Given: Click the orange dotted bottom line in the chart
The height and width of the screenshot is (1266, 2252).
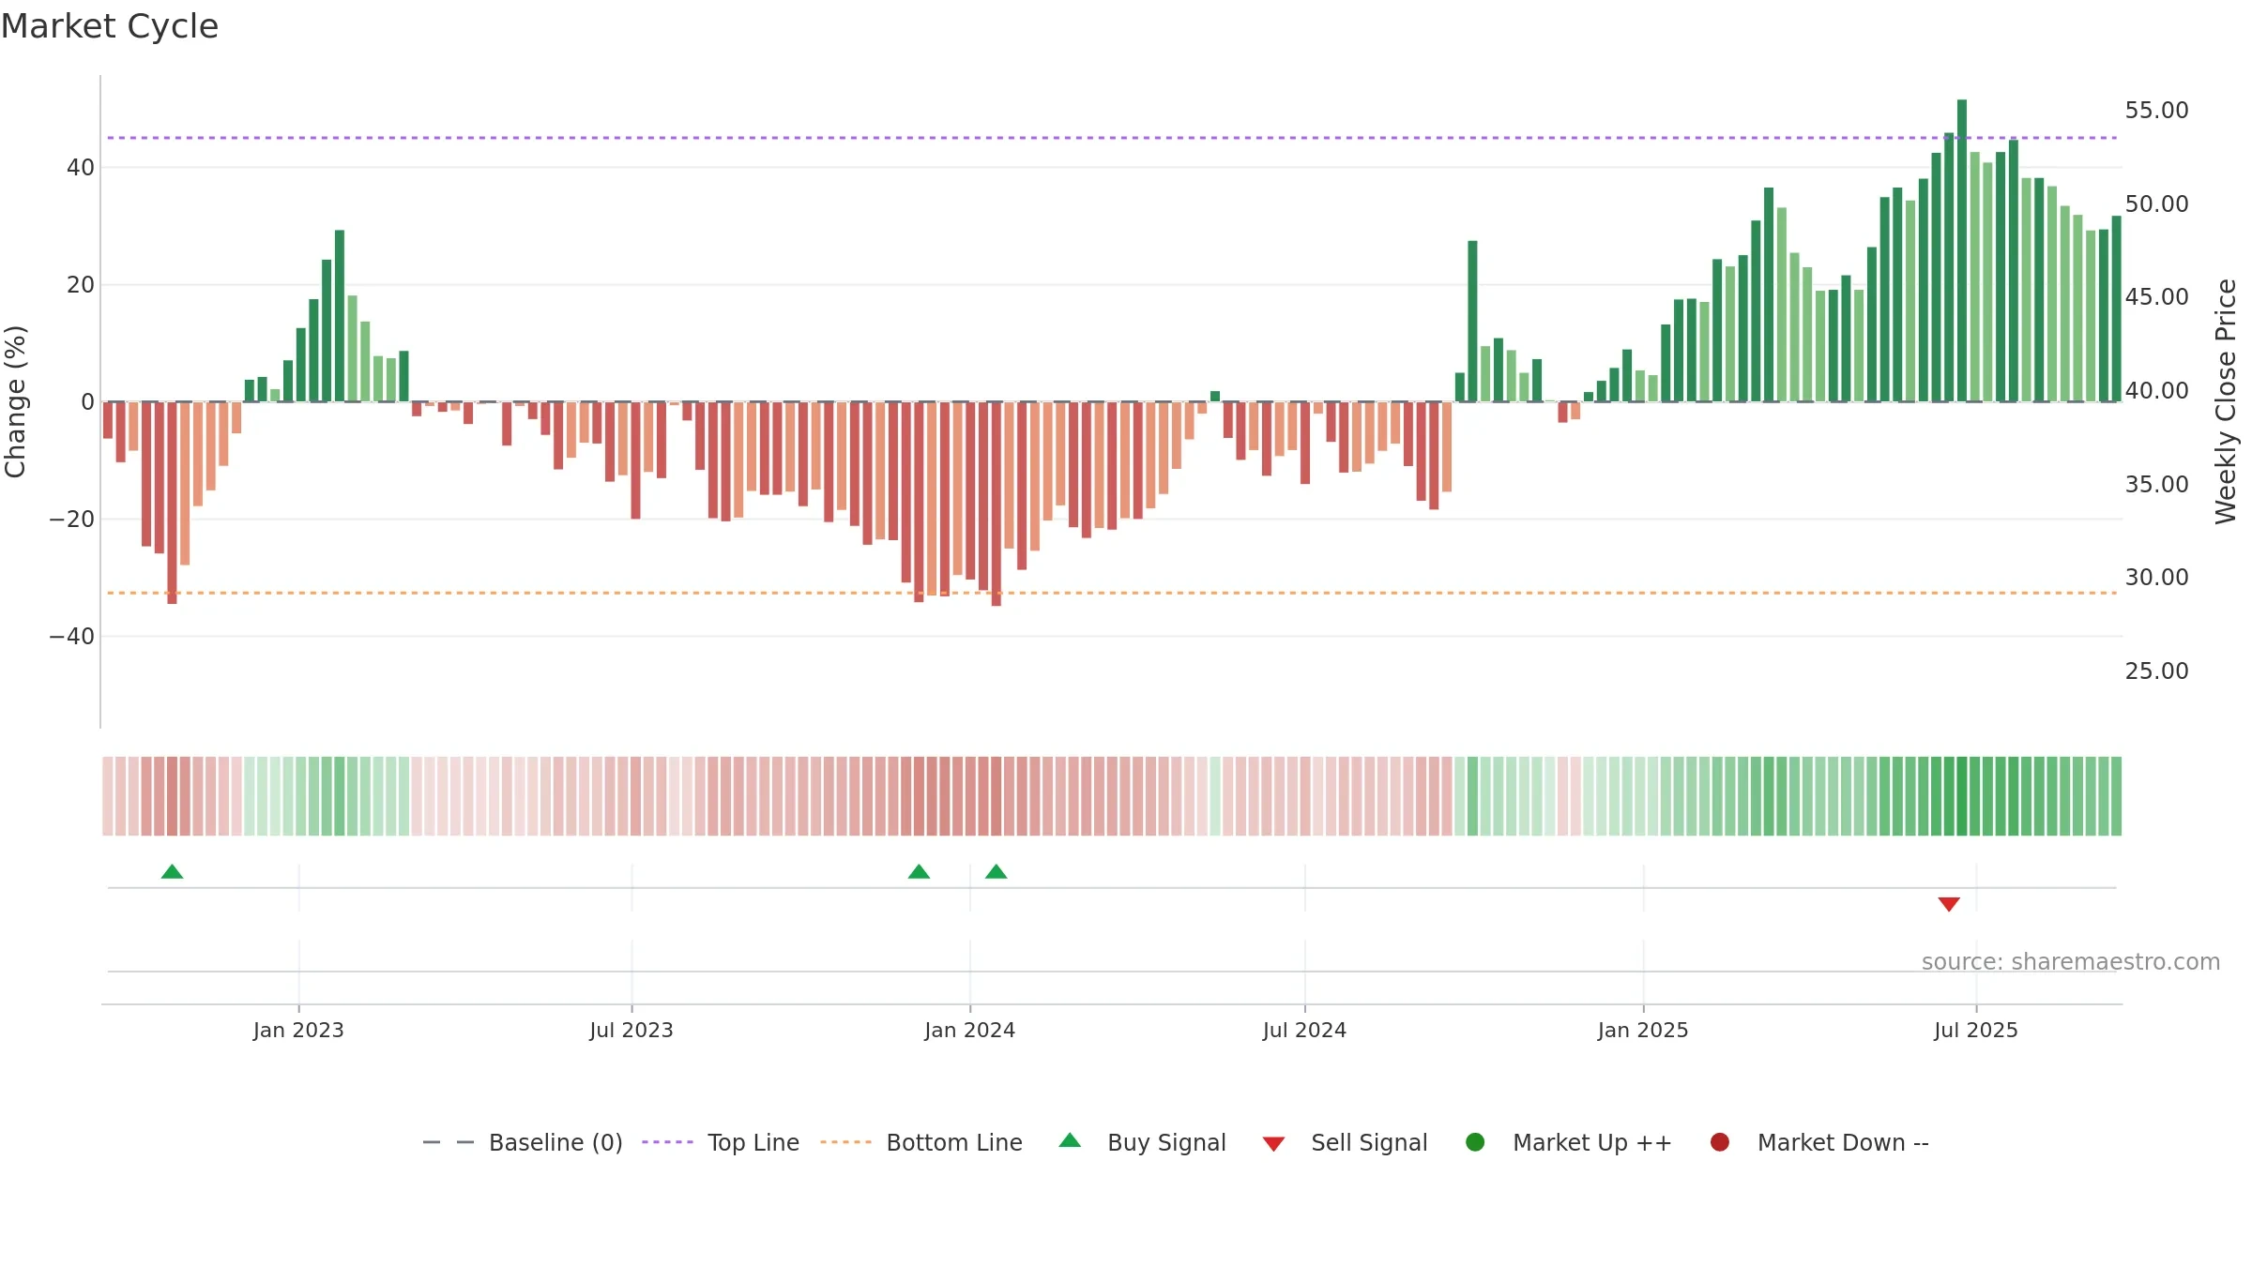Looking at the screenshot, I should click(1112, 593).
